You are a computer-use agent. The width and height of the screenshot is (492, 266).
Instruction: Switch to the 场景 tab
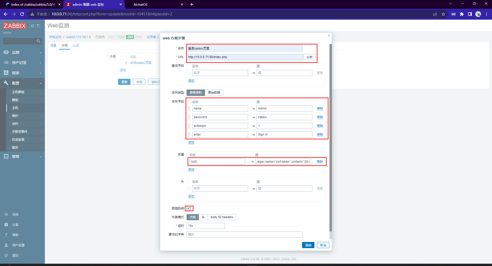(53, 46)
